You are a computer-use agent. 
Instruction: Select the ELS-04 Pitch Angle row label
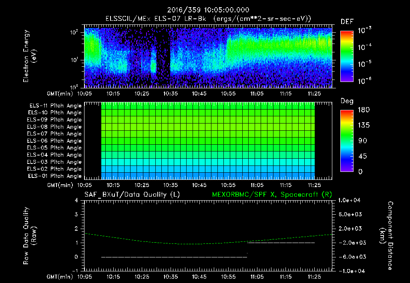[54, 155]
